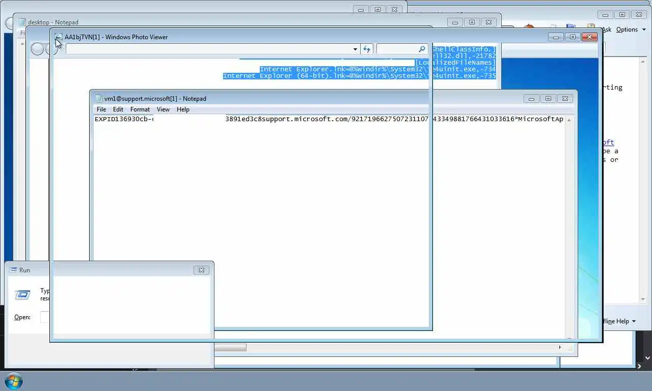The width and height of the screenshot is (652, 391).
Task: Close the blank dialog over the Run window
Action: [201, 270]
